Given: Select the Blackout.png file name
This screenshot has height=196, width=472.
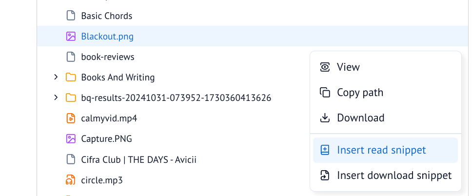Looking at the screenshot, I should point(107,37).
